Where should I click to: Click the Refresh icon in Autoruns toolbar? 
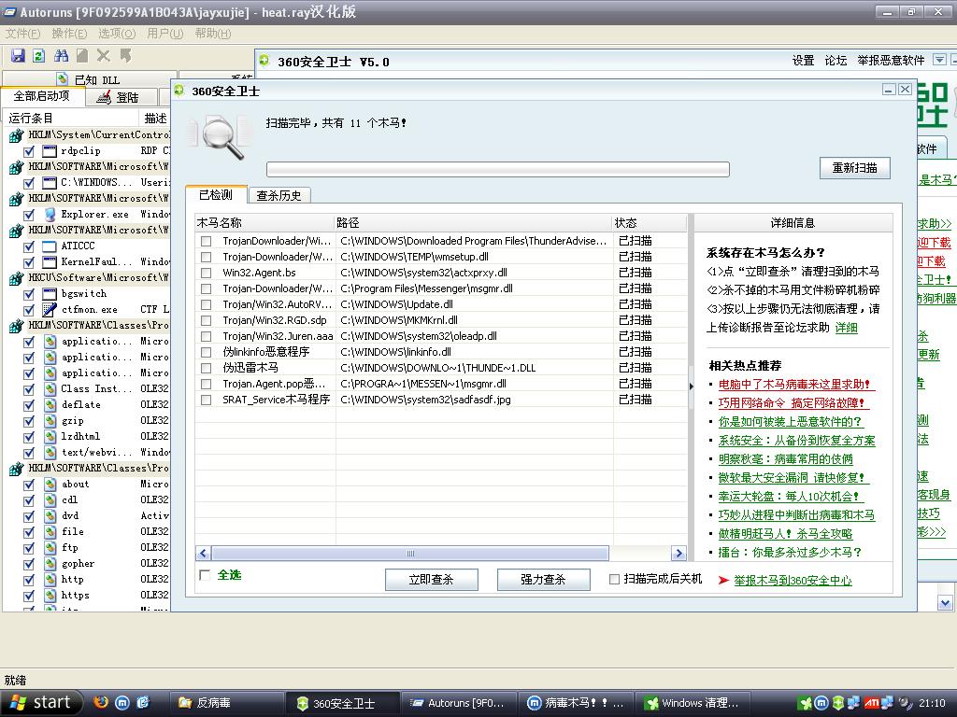[x=39, y=56]
